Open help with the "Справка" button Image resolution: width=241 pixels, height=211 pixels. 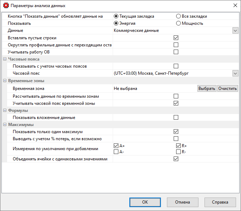tap(220, 202)
